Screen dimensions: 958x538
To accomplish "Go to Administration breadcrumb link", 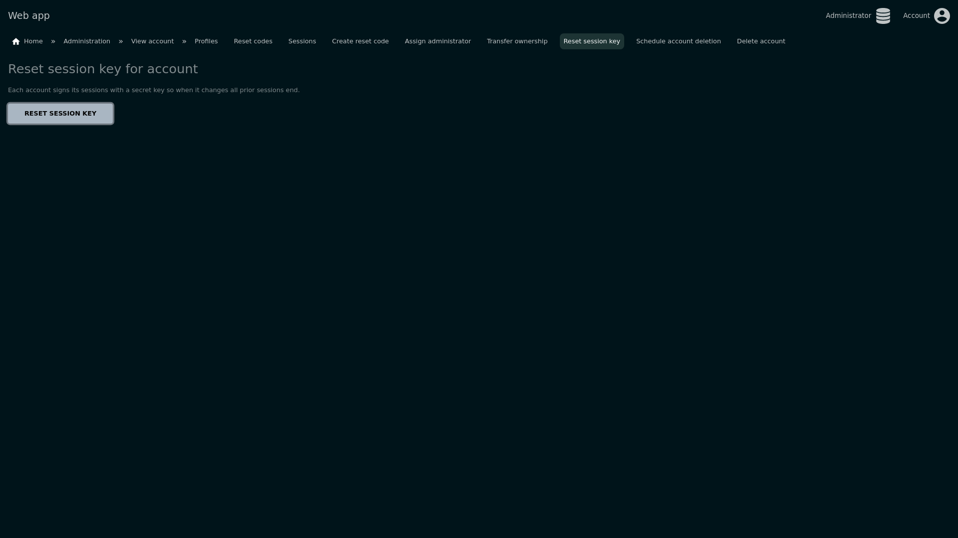I will pos(87,41).
